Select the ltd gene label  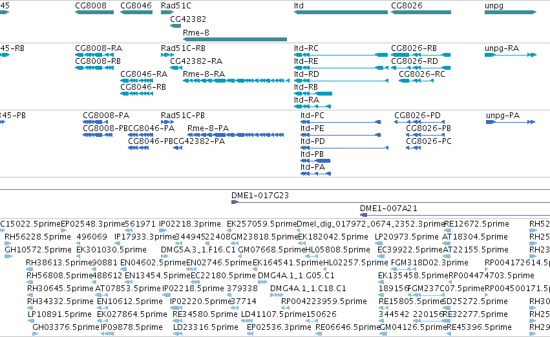coord(299,6)
